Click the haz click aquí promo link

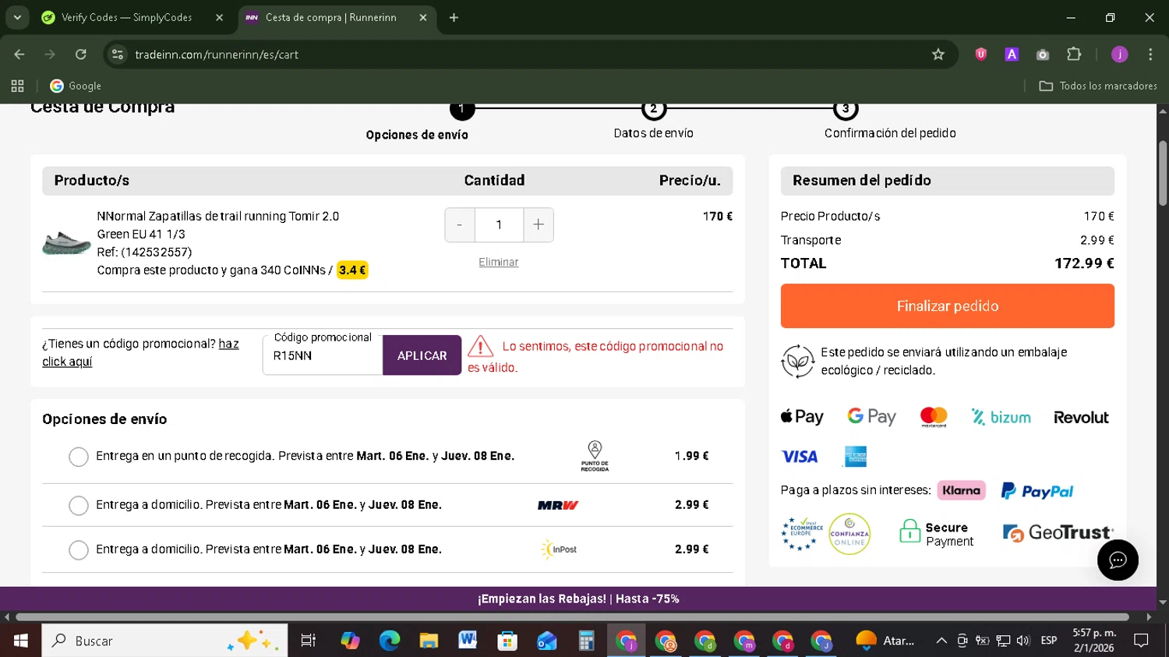coord(140,352)
